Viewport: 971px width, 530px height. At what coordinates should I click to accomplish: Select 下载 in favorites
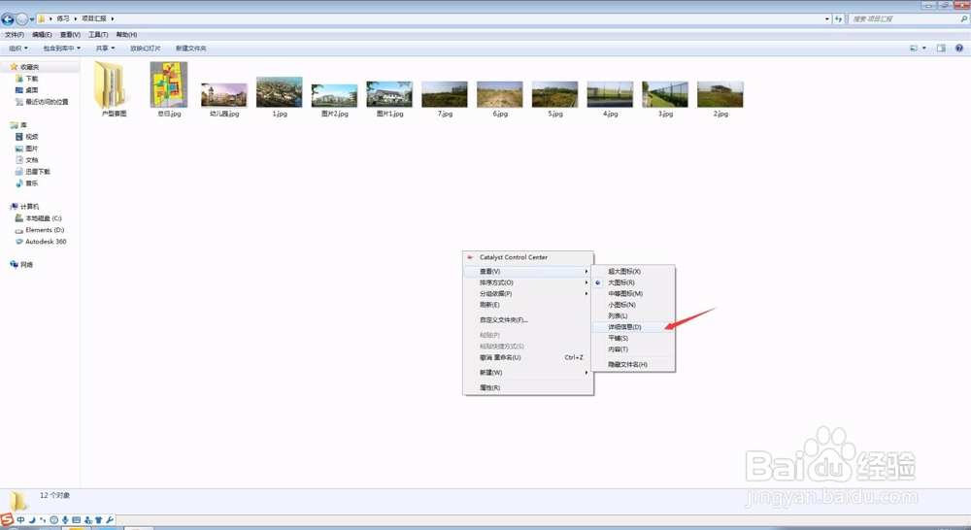tap(31, 79)
